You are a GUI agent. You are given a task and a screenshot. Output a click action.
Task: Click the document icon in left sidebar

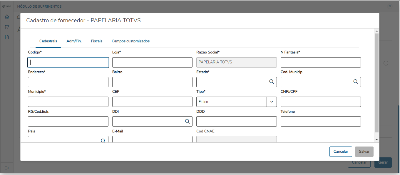[7, 37]
